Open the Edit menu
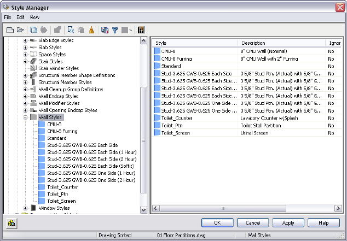 click(x=20, y=17)
